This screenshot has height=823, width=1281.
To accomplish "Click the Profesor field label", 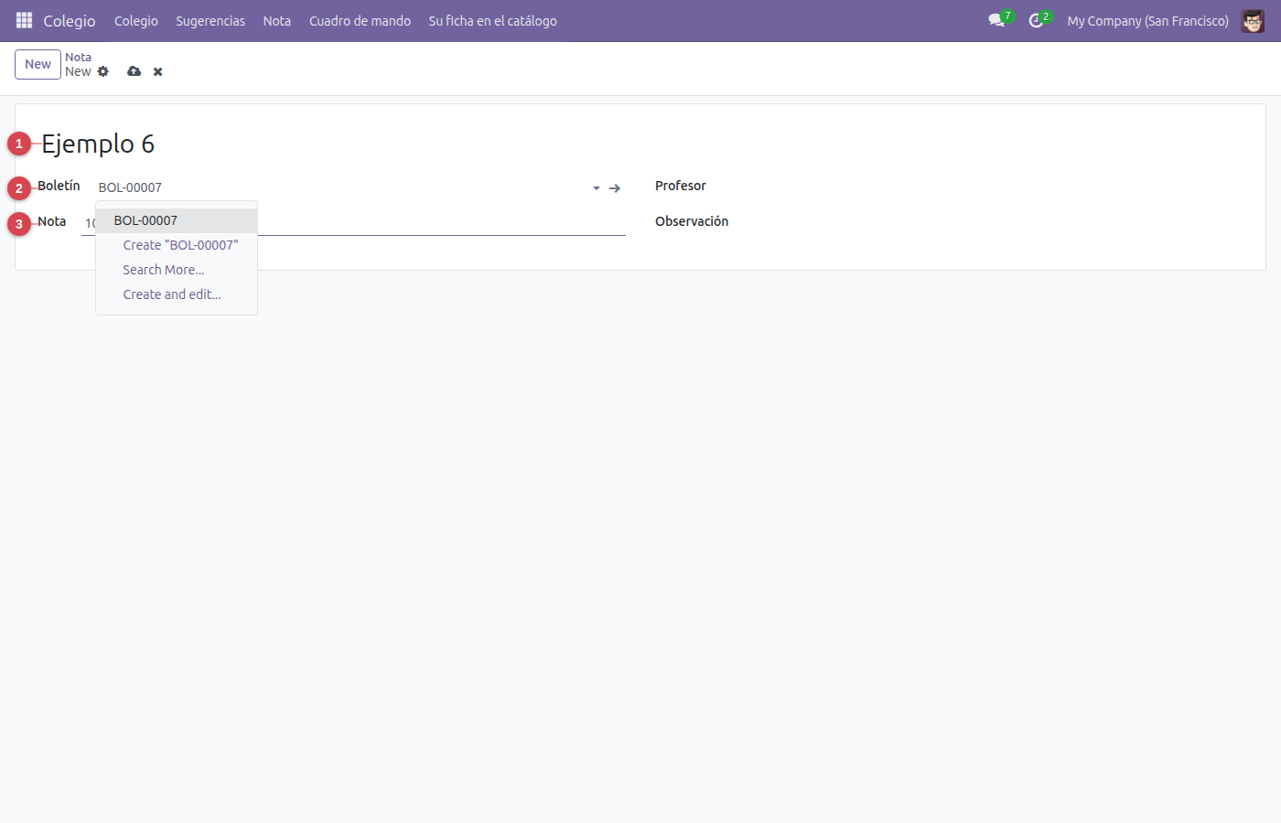I will point(681,186).
